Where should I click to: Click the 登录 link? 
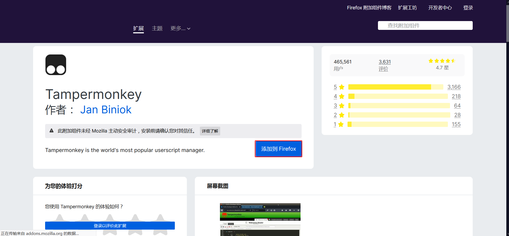[x=468, y=8]
